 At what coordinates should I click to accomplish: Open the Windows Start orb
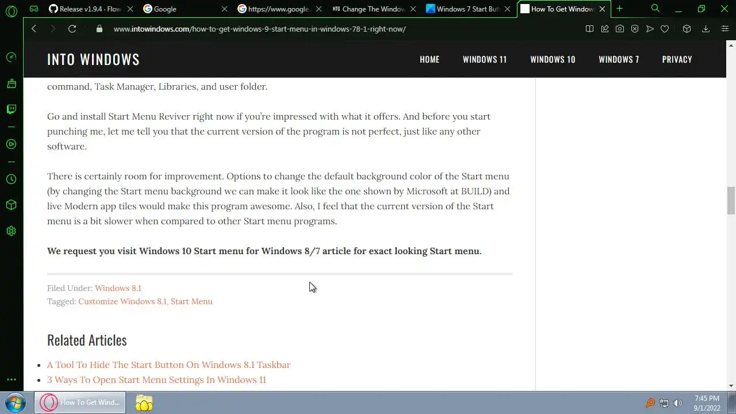[x=16, y=402]
